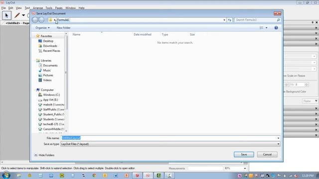Switch to the <Untitled> document tab
Image resolution: width=319 pixels, height=179 pixels.
17,23
